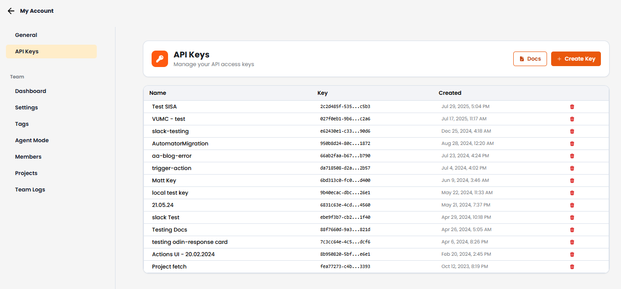Delete the AutomatorMigration key

(x=572, y=143)
